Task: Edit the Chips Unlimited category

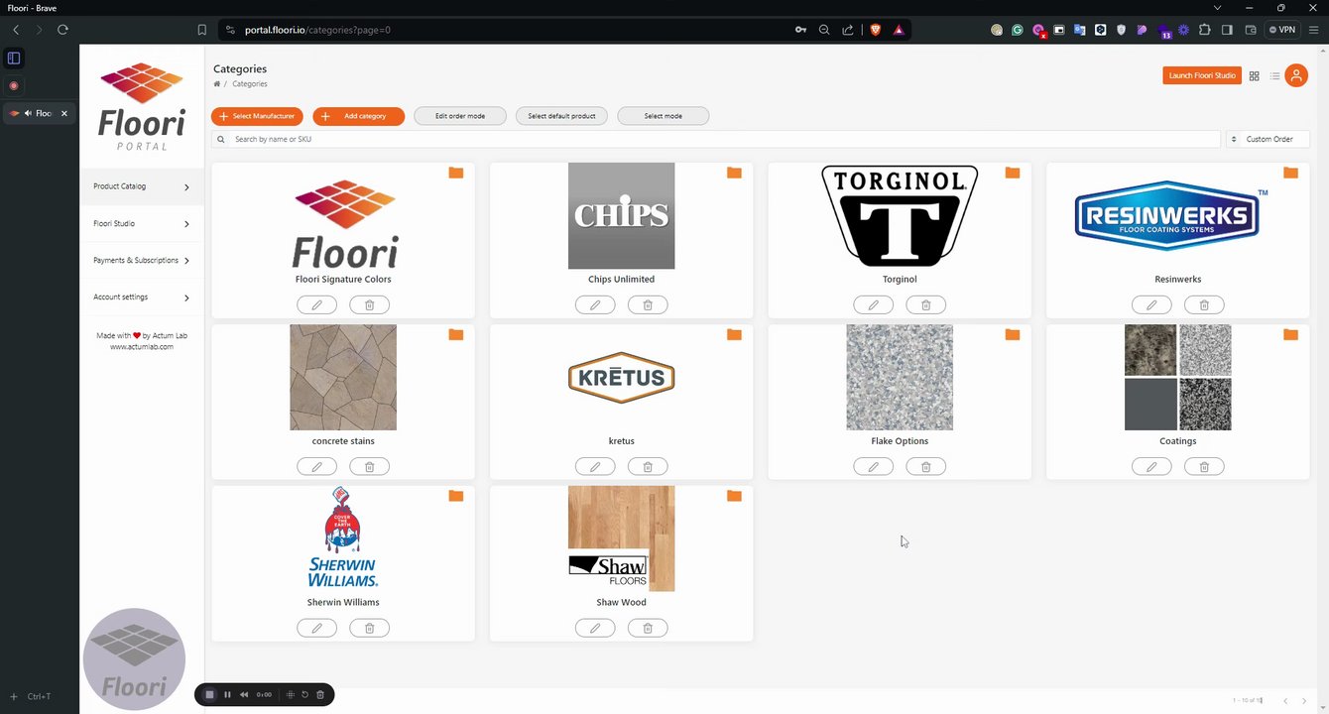Action: [595, 304]
